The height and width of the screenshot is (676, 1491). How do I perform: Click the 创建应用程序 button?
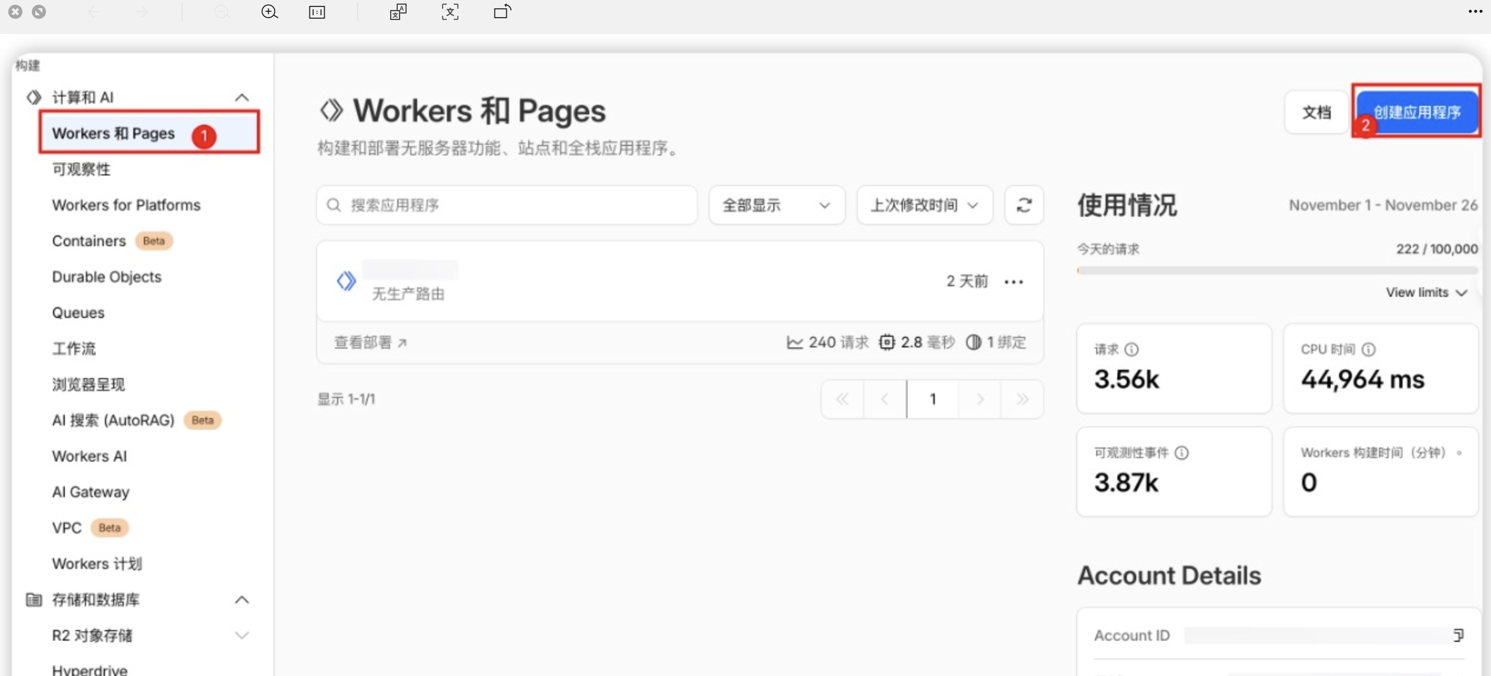click(1417, 112)
